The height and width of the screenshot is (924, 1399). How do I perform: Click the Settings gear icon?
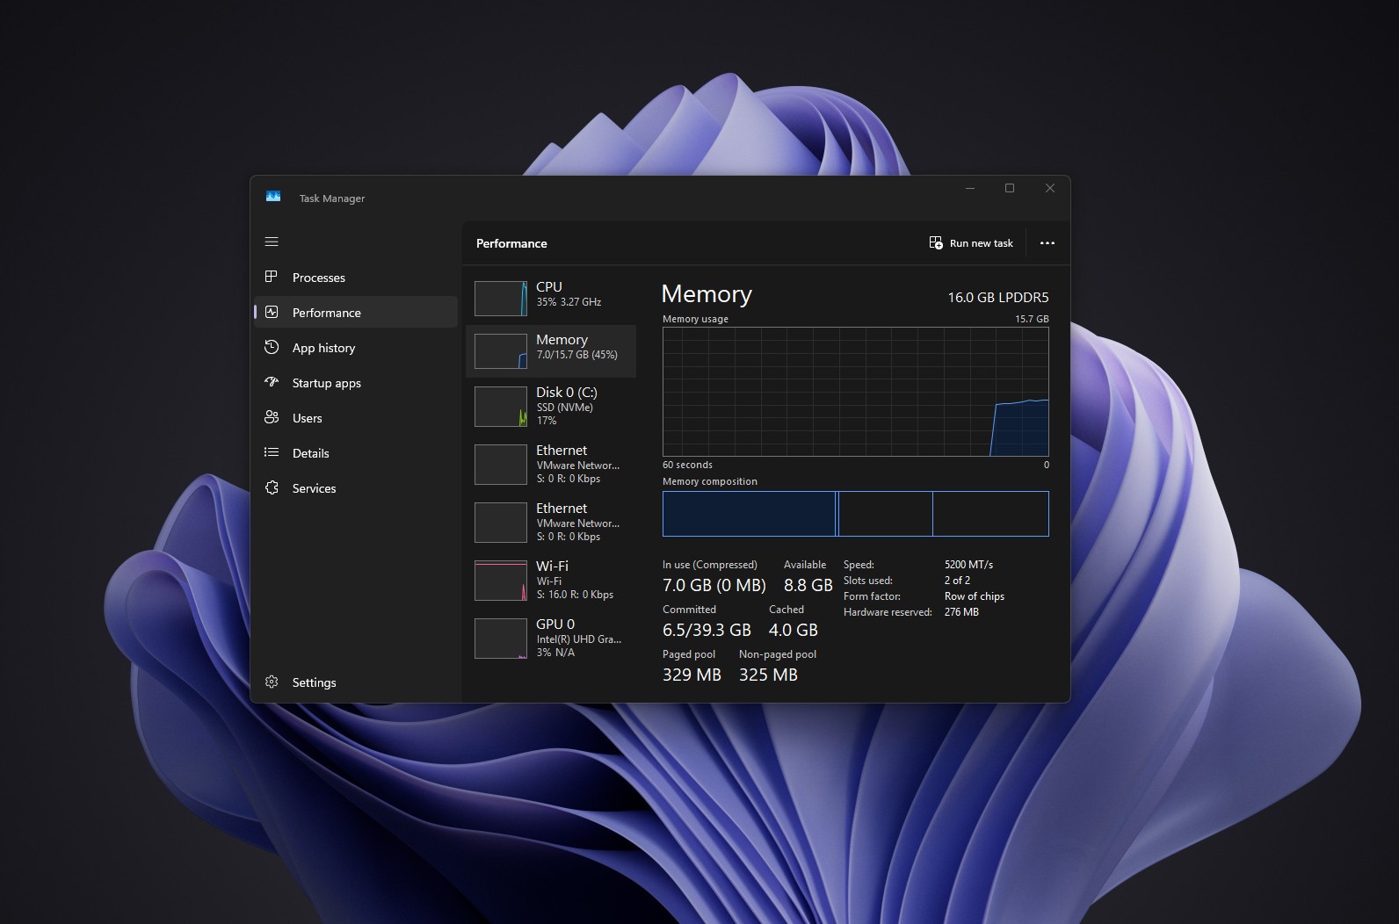click(272, 682)
